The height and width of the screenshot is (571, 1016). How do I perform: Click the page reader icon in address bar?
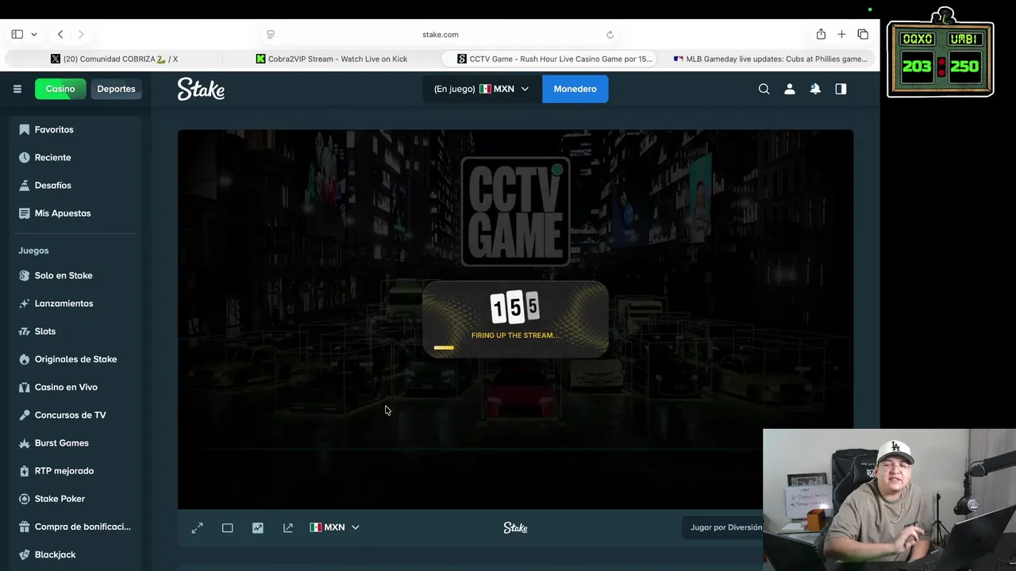tap(271, 34)
